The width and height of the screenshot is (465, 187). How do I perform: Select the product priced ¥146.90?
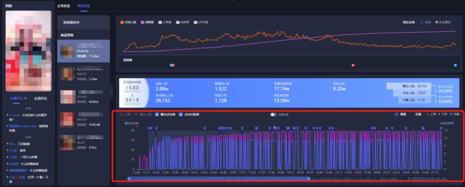pyautogui.click(x=84, y=51)
